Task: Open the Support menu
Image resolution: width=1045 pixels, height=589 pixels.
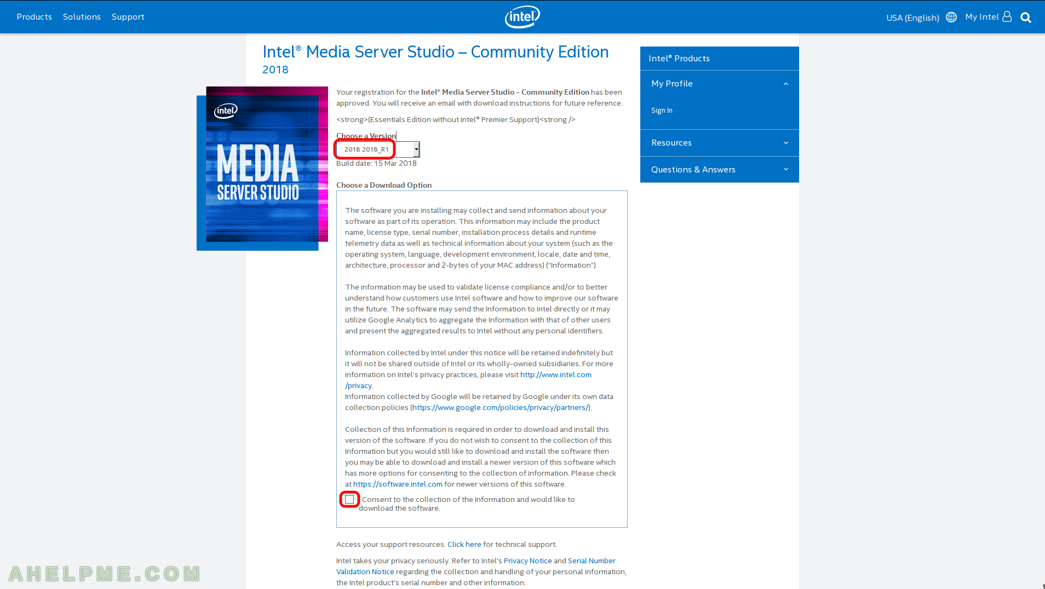Action: (128, 17)
